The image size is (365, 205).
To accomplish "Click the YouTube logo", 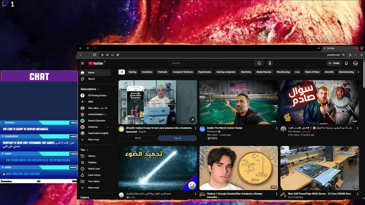I will [96, 63].
